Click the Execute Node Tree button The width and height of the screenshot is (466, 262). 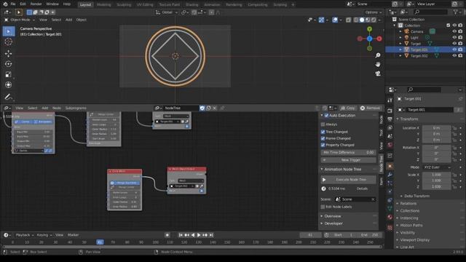348,180
